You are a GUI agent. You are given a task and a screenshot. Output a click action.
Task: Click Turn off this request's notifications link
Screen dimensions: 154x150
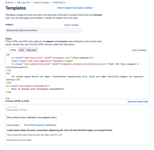pyautogui.click(x=40, y=125)
